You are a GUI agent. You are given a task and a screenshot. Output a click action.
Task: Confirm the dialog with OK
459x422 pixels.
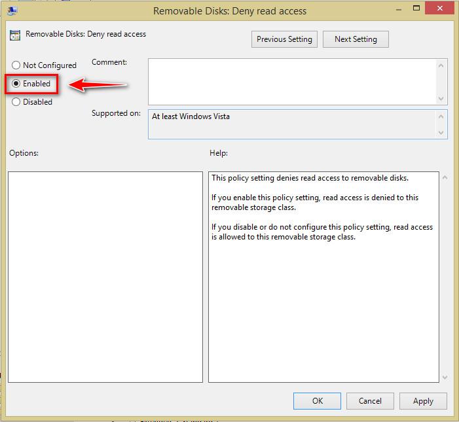(317, 401)
